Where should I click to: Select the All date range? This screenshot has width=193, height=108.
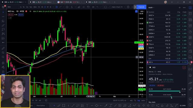pyautogui.click(x=40, y=100)
